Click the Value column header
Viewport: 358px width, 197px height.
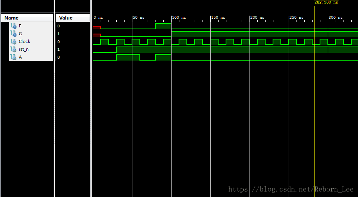72,18
